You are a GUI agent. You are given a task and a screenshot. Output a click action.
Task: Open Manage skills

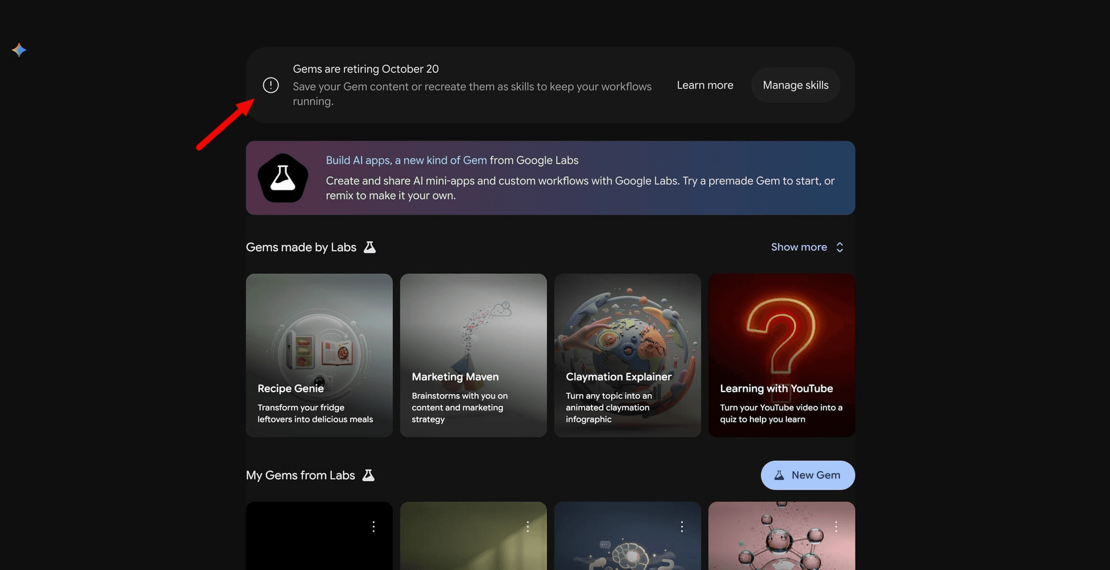pyautogui.click(x=795, y=85)
